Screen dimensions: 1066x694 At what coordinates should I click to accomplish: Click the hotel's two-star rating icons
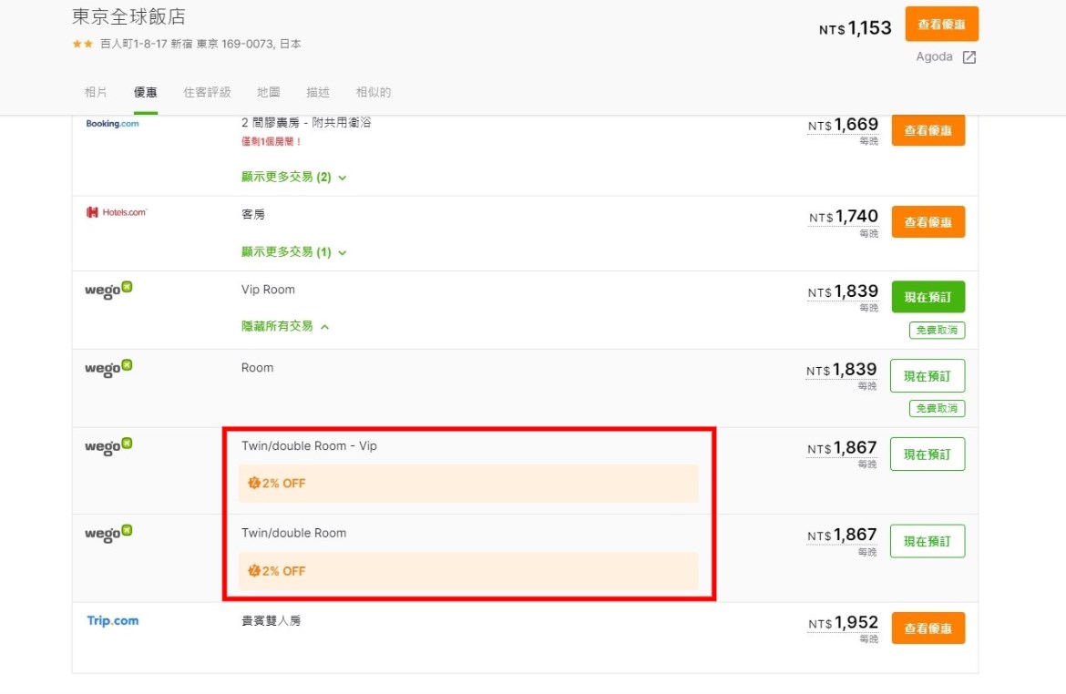tap(82, 44)
